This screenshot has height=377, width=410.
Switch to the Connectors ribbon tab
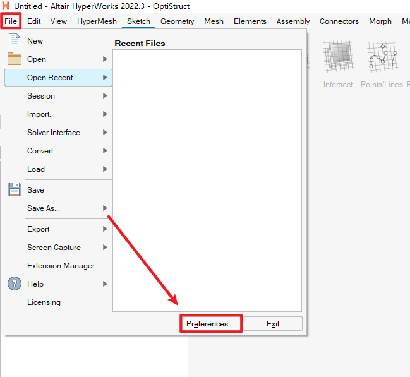tap(339, 21)
